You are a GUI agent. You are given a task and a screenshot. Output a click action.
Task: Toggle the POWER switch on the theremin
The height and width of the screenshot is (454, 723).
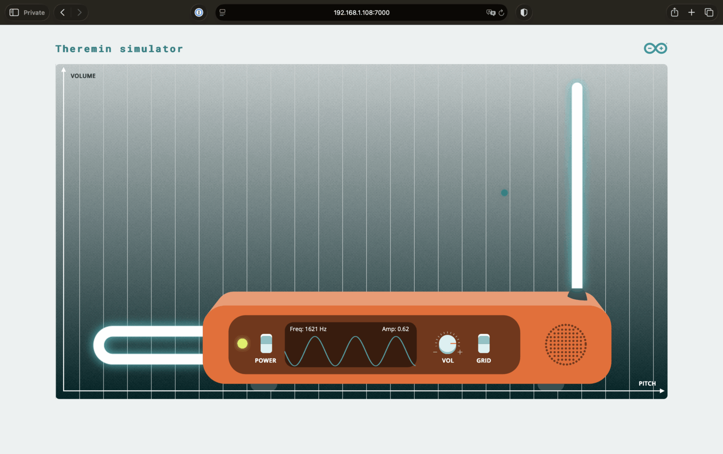point(265,344)
